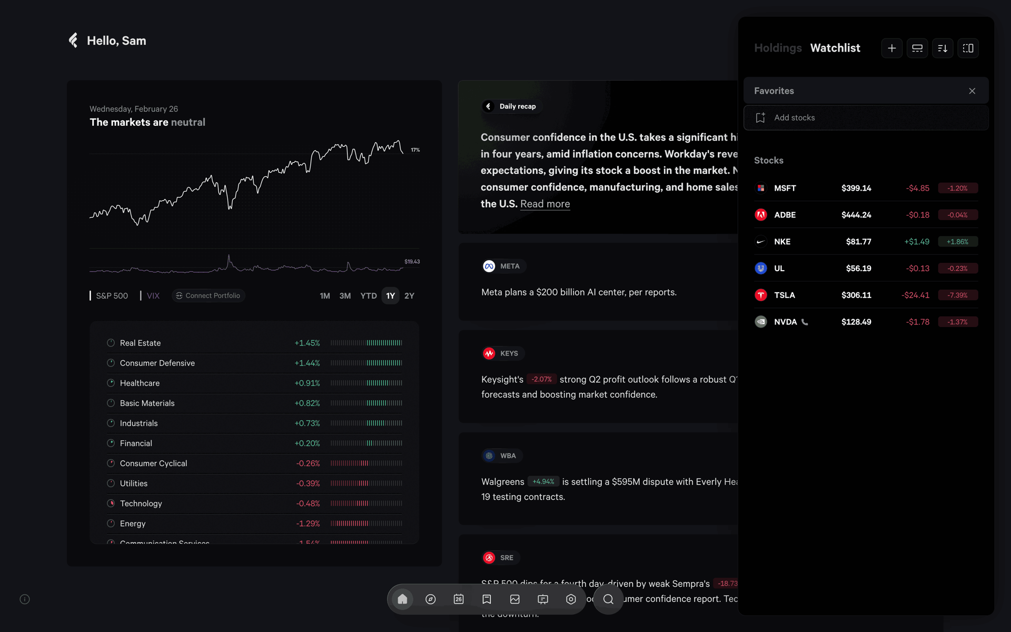Open the chat message icon in dock
1011x632 pixels.
[x=543, y=599]
